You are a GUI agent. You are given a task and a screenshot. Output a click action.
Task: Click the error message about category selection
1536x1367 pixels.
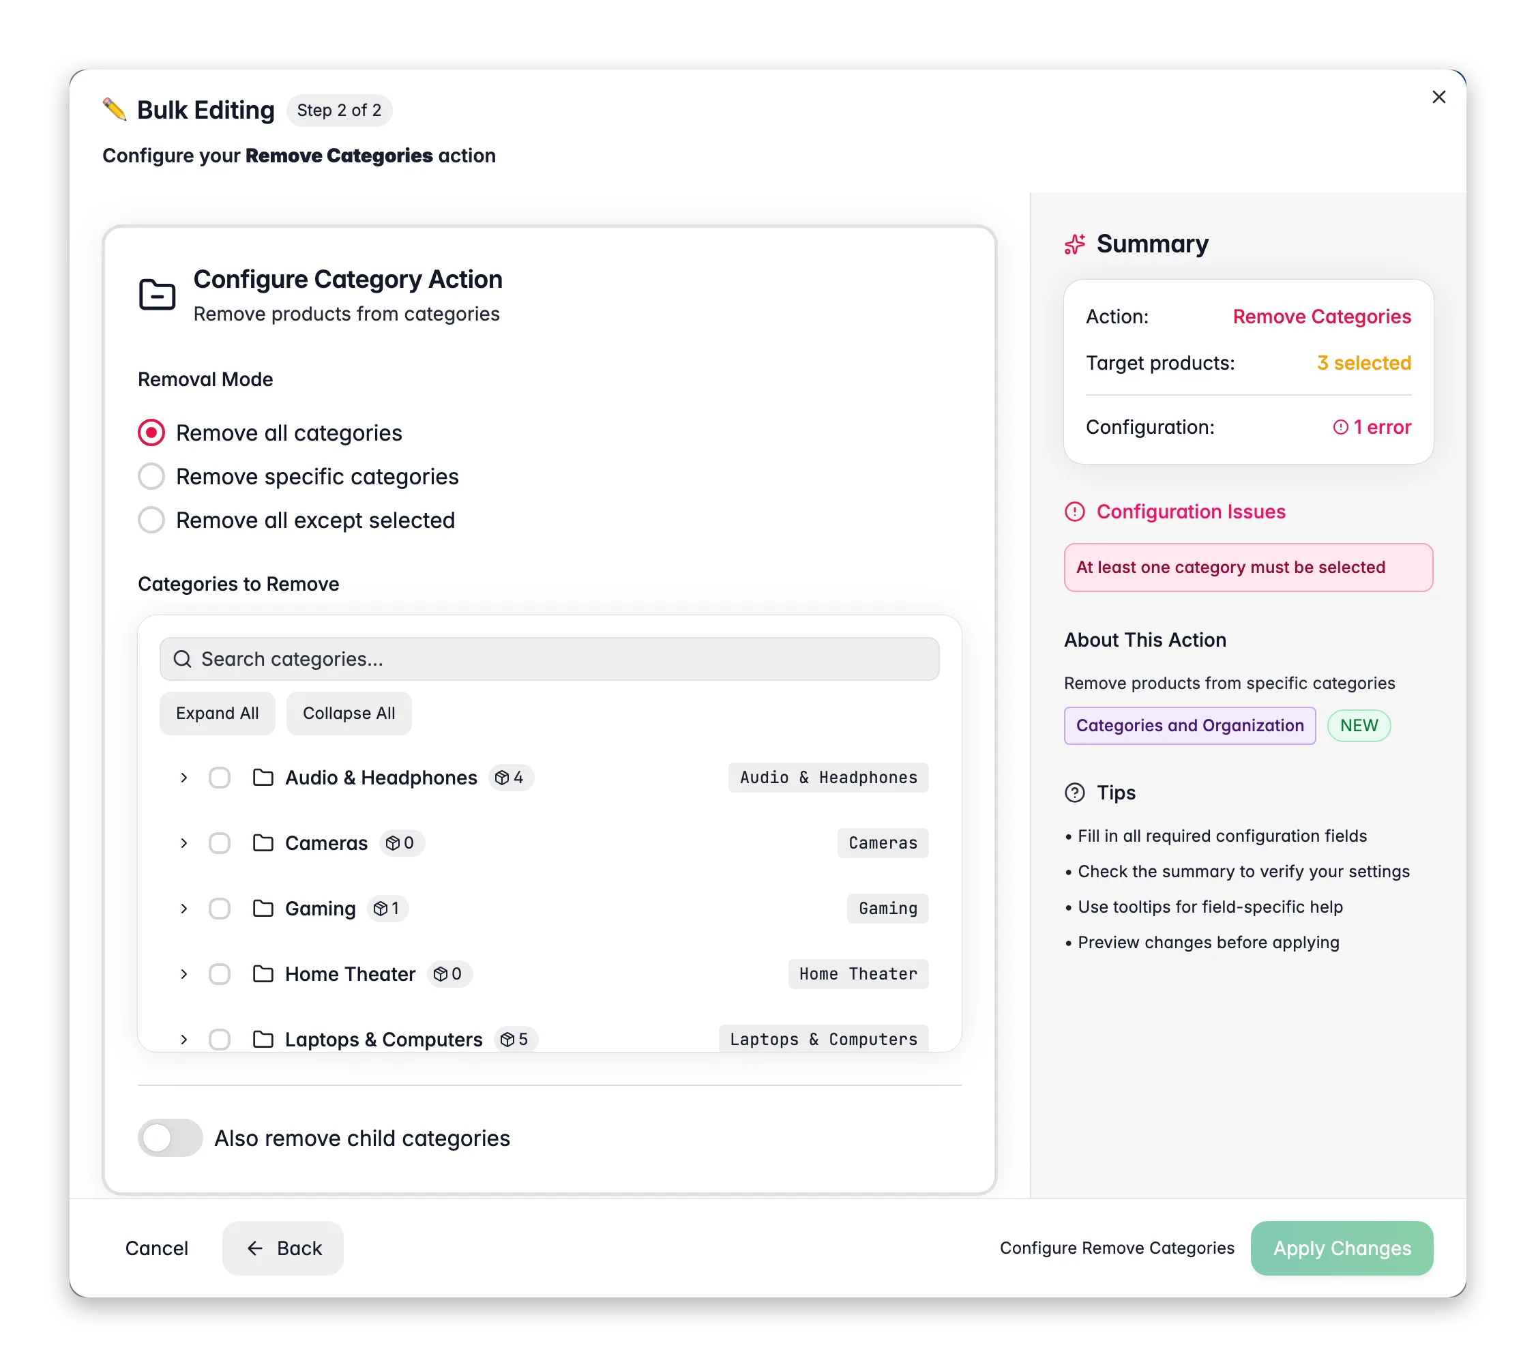coord(1248,568)
